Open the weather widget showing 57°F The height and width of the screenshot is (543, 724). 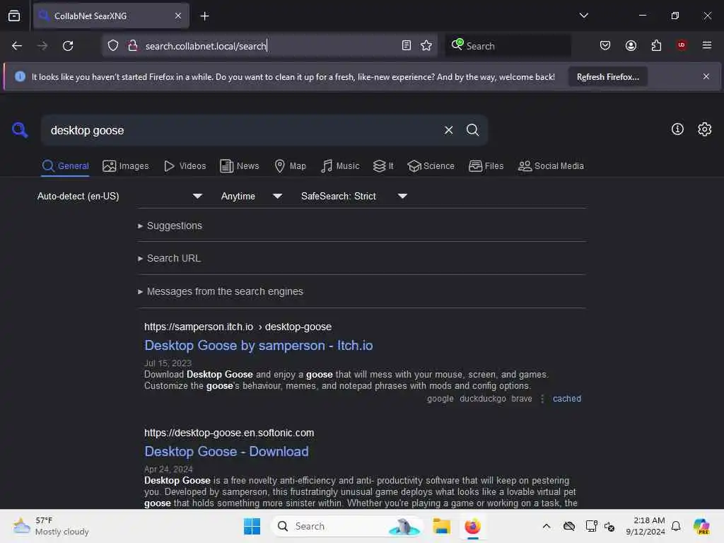pyautogui.click(x=51, y=526)
